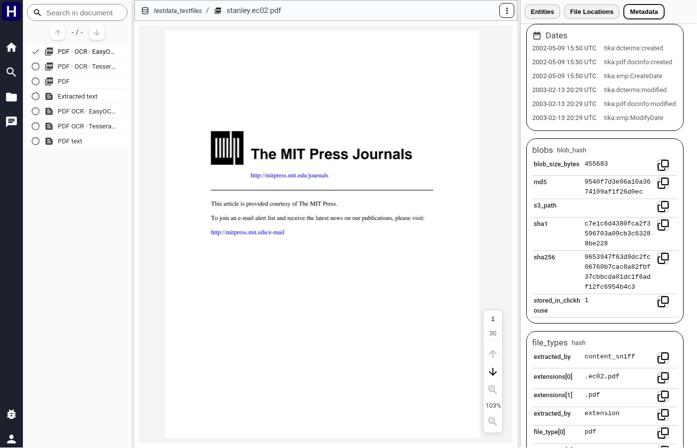This screenshot has width=697, height=448.
Task: Copy the extensions[1] .pdf value
Action: click(x=663, y=396)
